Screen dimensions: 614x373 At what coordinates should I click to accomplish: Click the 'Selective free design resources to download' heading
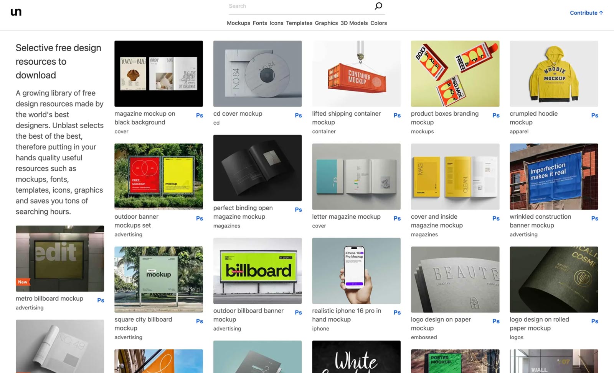tap(58, 61)
